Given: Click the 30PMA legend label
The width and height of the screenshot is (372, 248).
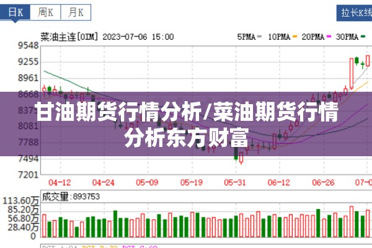Looking at the screenshot, I should (347, 37).
